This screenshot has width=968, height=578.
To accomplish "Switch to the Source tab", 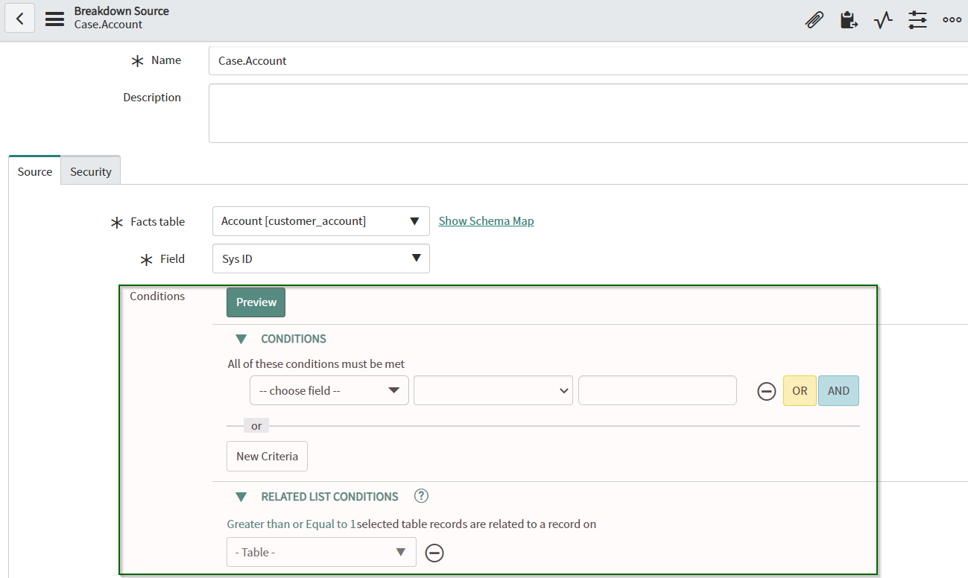I will click(x=35, y=171).
